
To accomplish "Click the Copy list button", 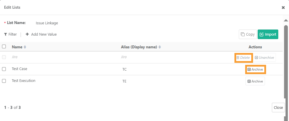I will (x=248, y=34).
